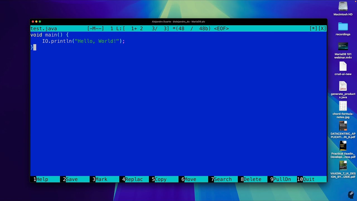
Task: Place cursor on the "void main() {" line
Action: coord(49,35)
